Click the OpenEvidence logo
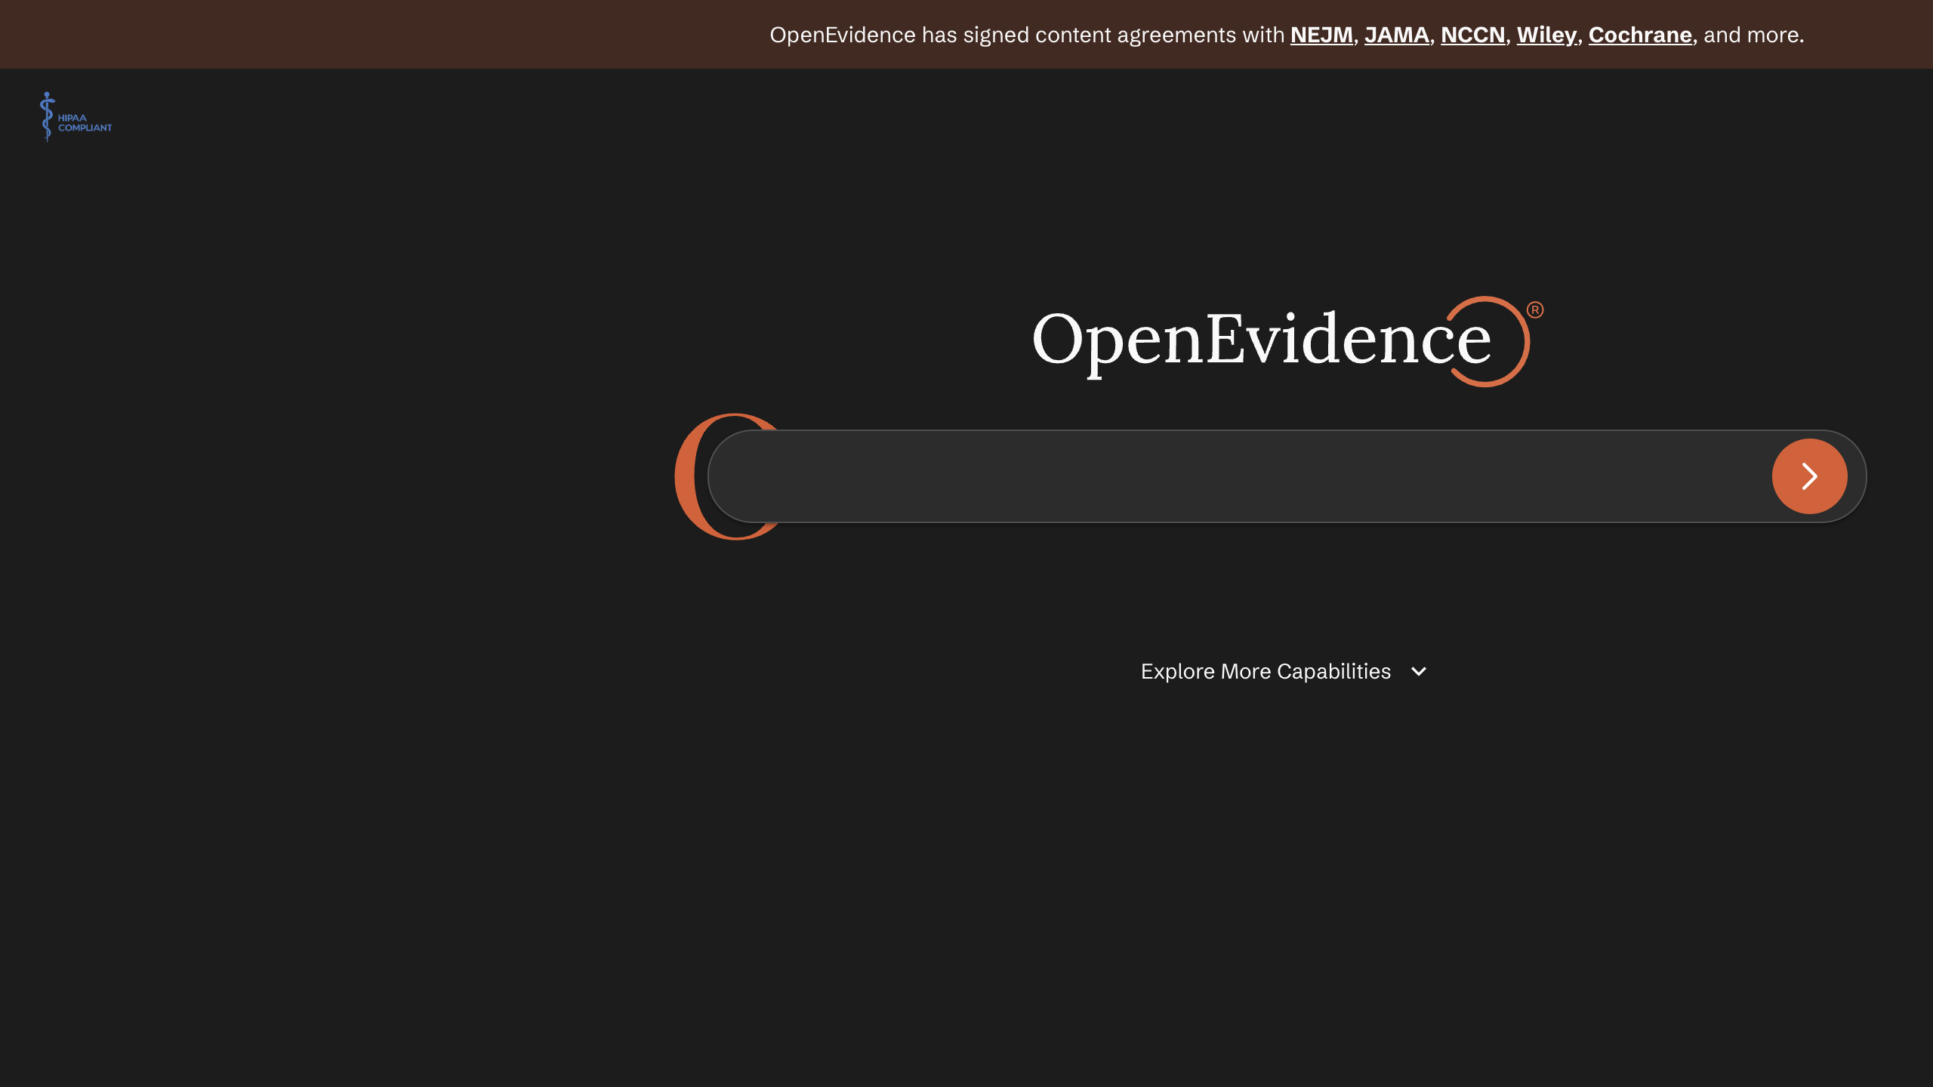Image resolution: width=1933 pixels, height=1087 pixels. pos(1287,340)
